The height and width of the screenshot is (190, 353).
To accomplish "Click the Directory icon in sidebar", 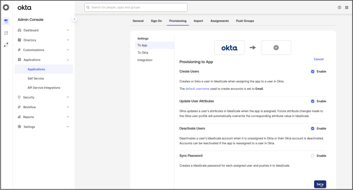I will [19, 40].
